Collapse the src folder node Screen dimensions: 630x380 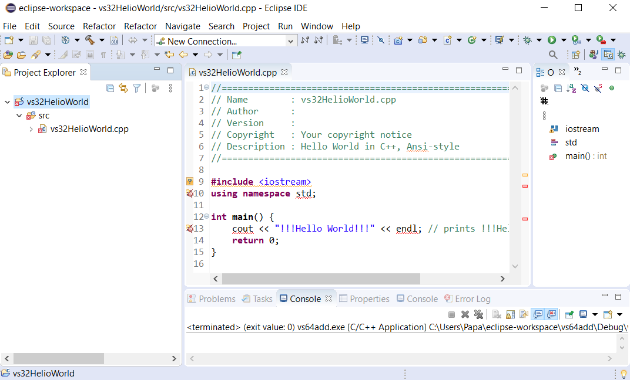(19, 116)
